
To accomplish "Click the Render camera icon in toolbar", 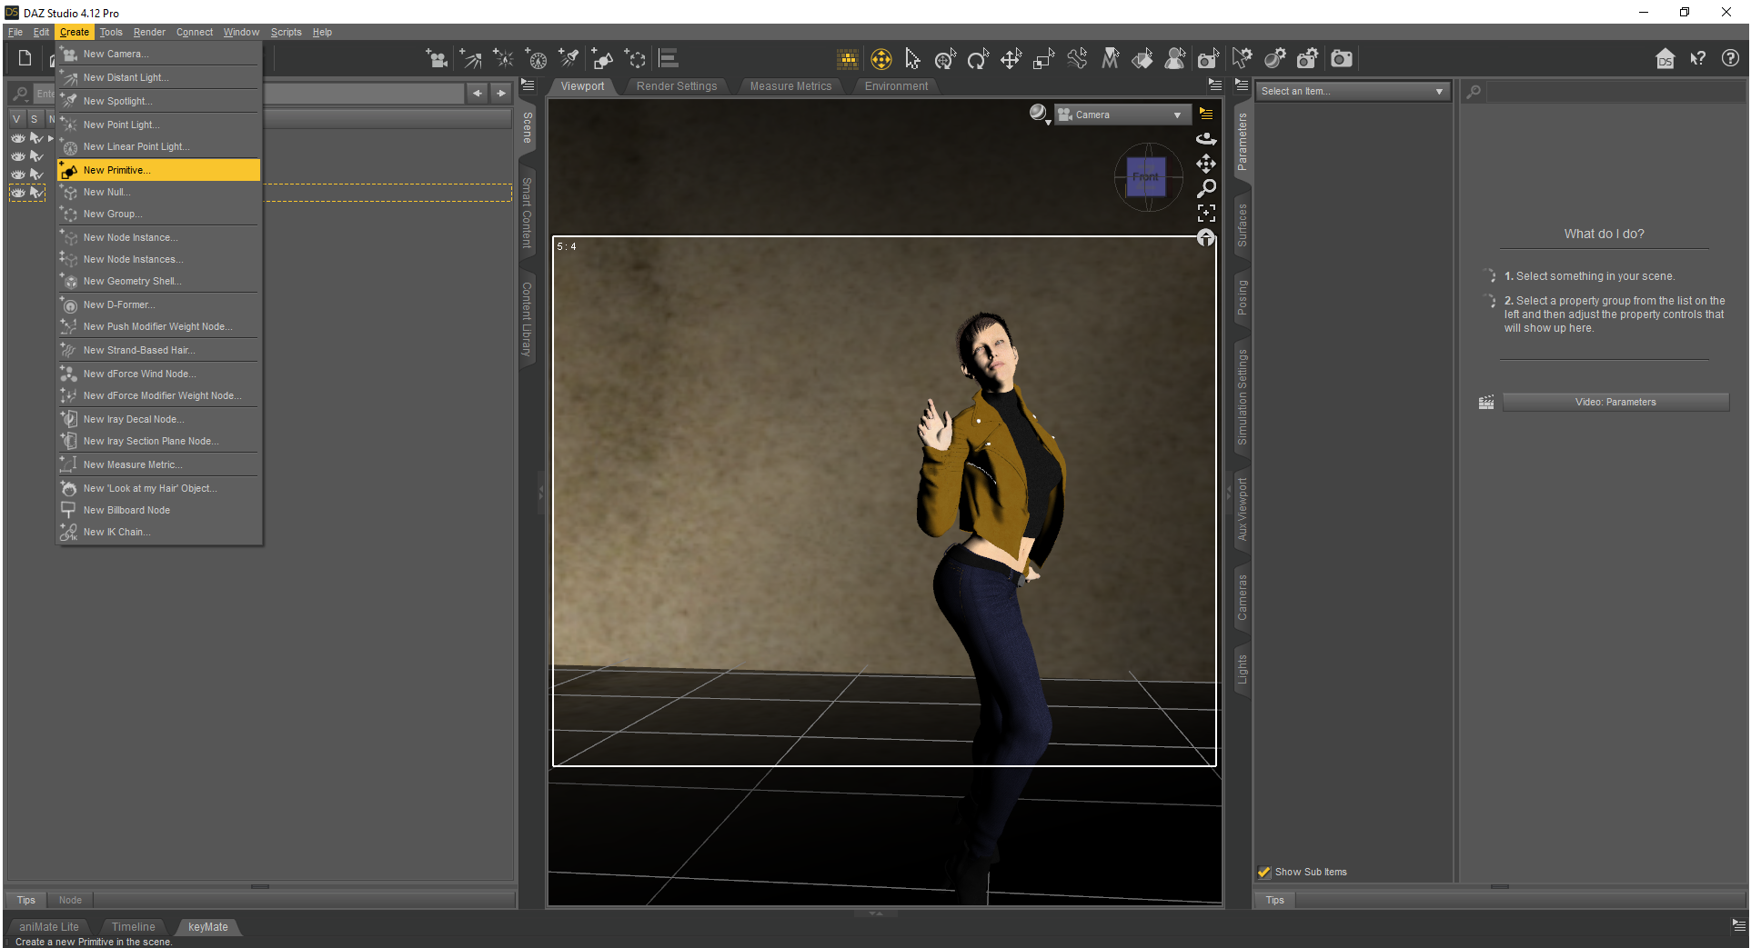I will [1341, 60].
